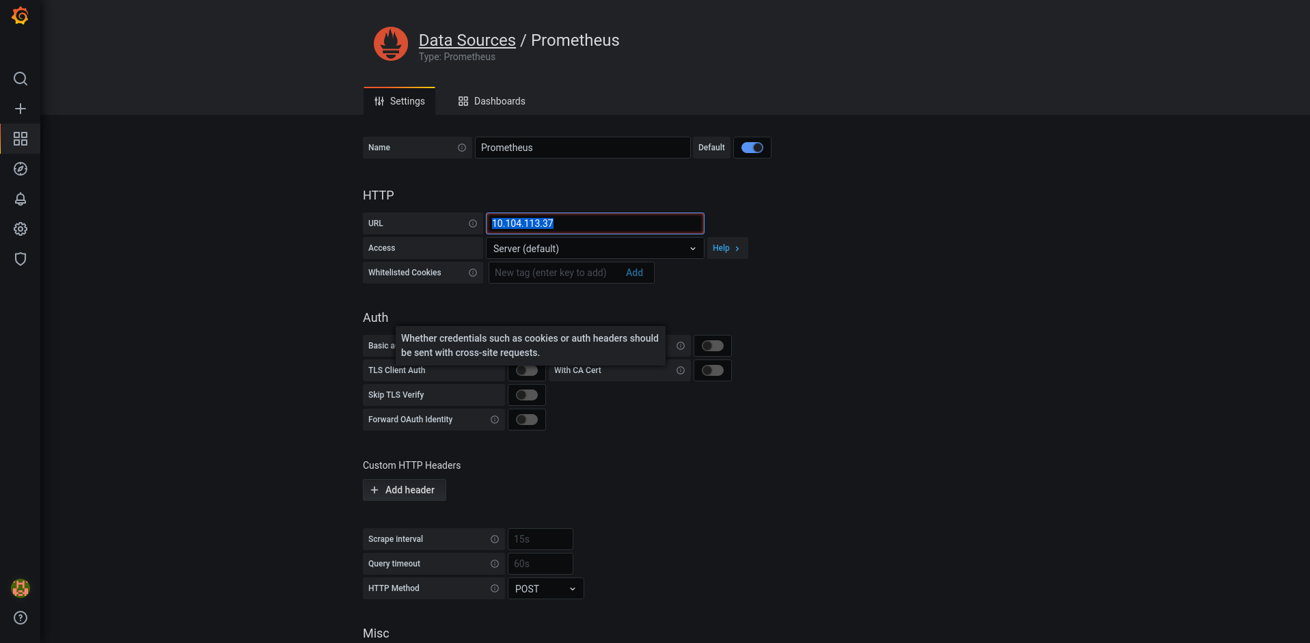
Task: Click info icon beside Name label
Action: click(x=462, y=148)
